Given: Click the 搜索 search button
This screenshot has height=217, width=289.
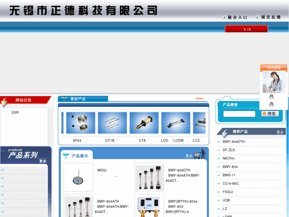Looking at the screenshot, I should point(270,113).
